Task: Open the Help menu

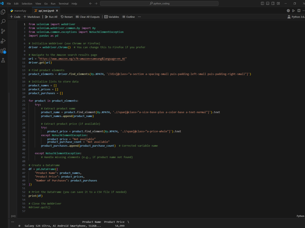Action: pyautogui.click(x=74, y=3)
